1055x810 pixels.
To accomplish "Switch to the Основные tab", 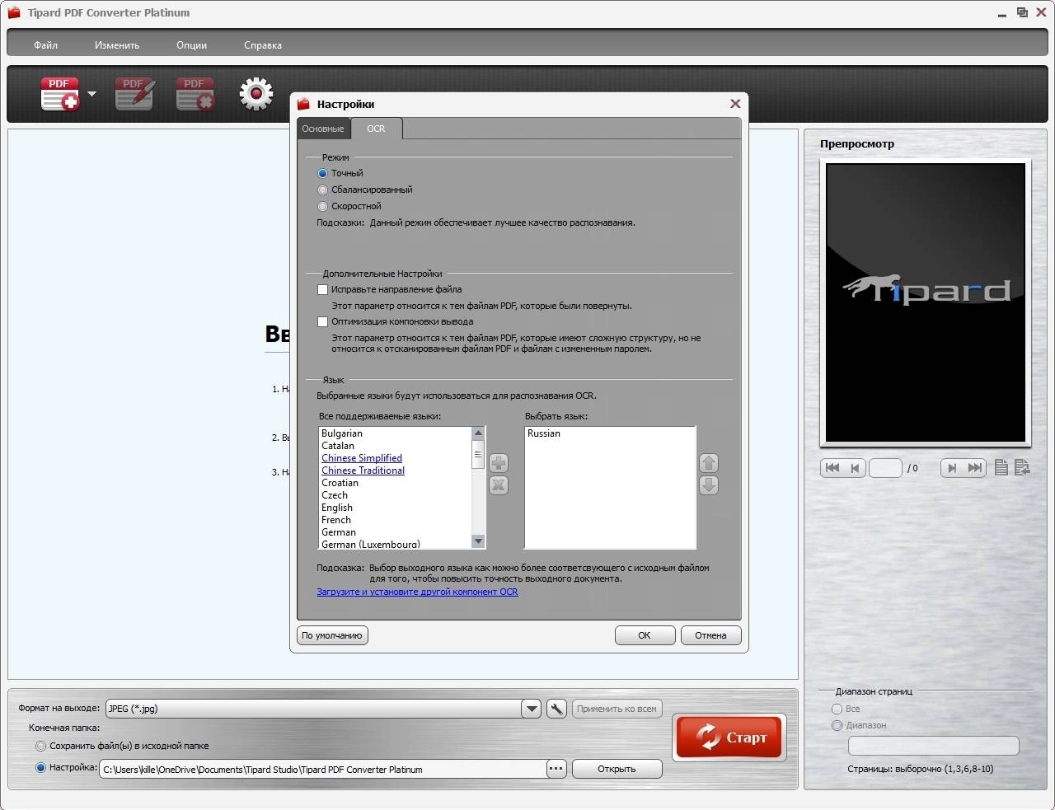I will [323, 129].
